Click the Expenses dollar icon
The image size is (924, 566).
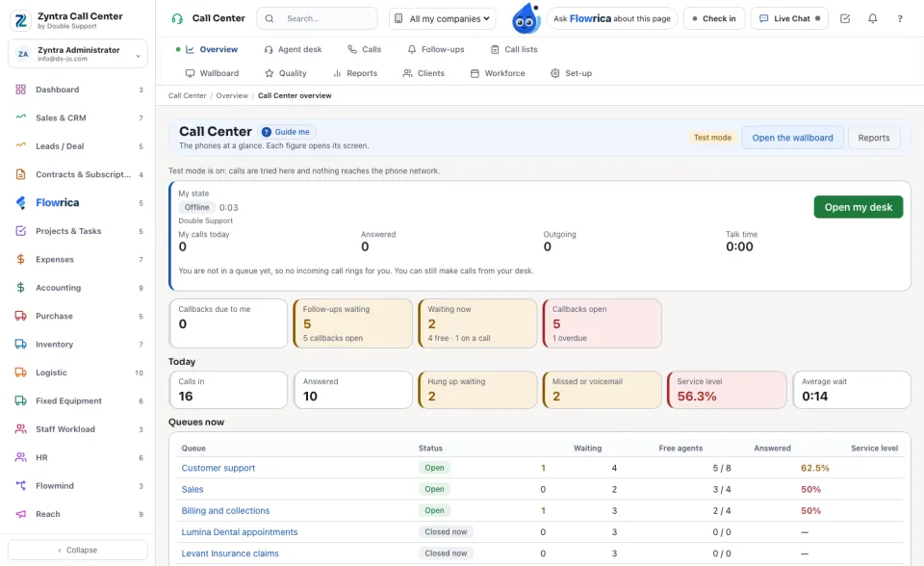(20, 259)
